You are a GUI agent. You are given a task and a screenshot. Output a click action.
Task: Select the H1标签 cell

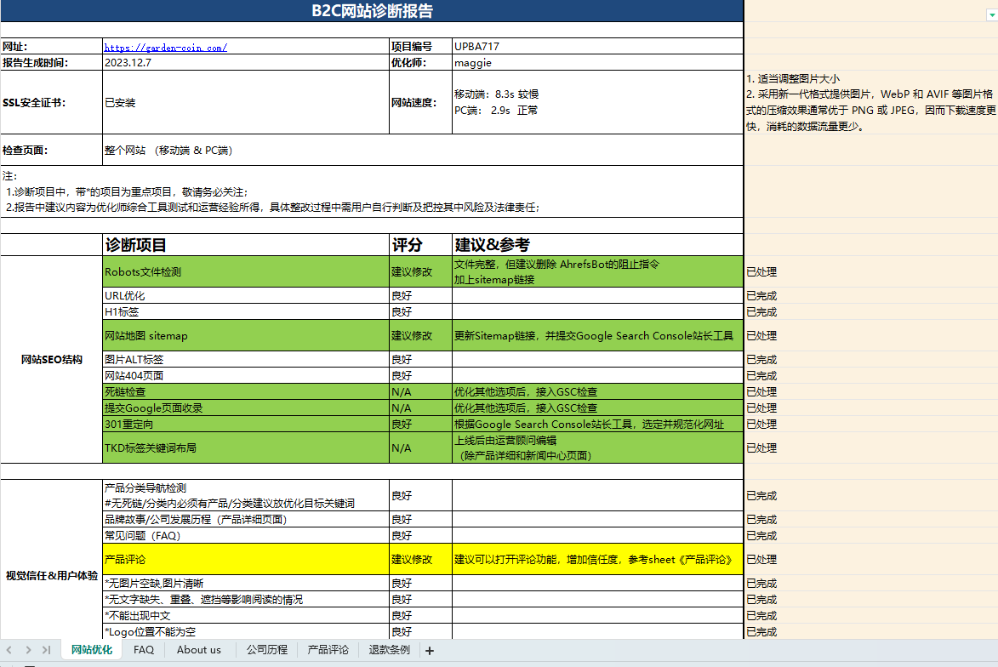[x=246, y=312]
